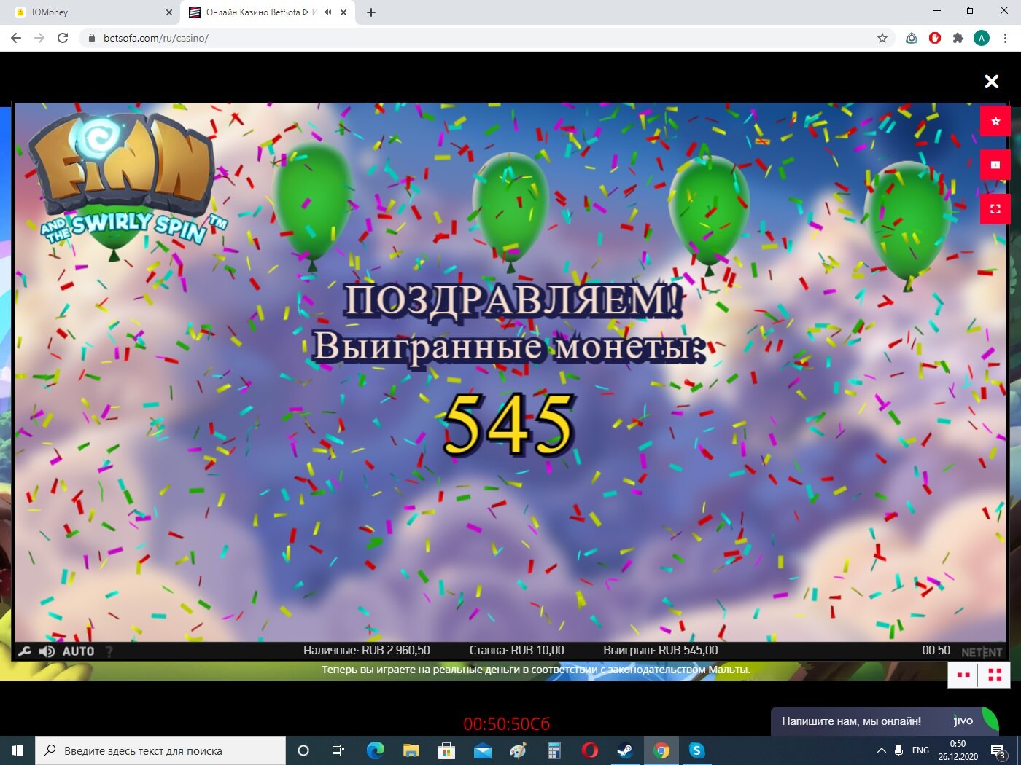This screenshot has width=1021, height=765.
Task: Reload the casino page
Action: [63, 38]
